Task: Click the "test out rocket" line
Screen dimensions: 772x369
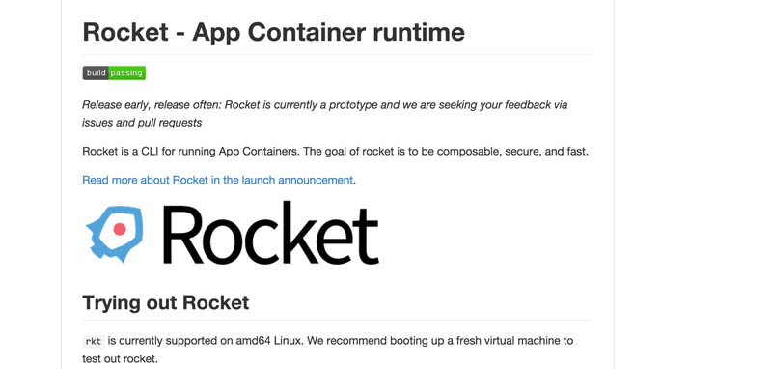Action: pyautogui.click(x=120, y=359)
